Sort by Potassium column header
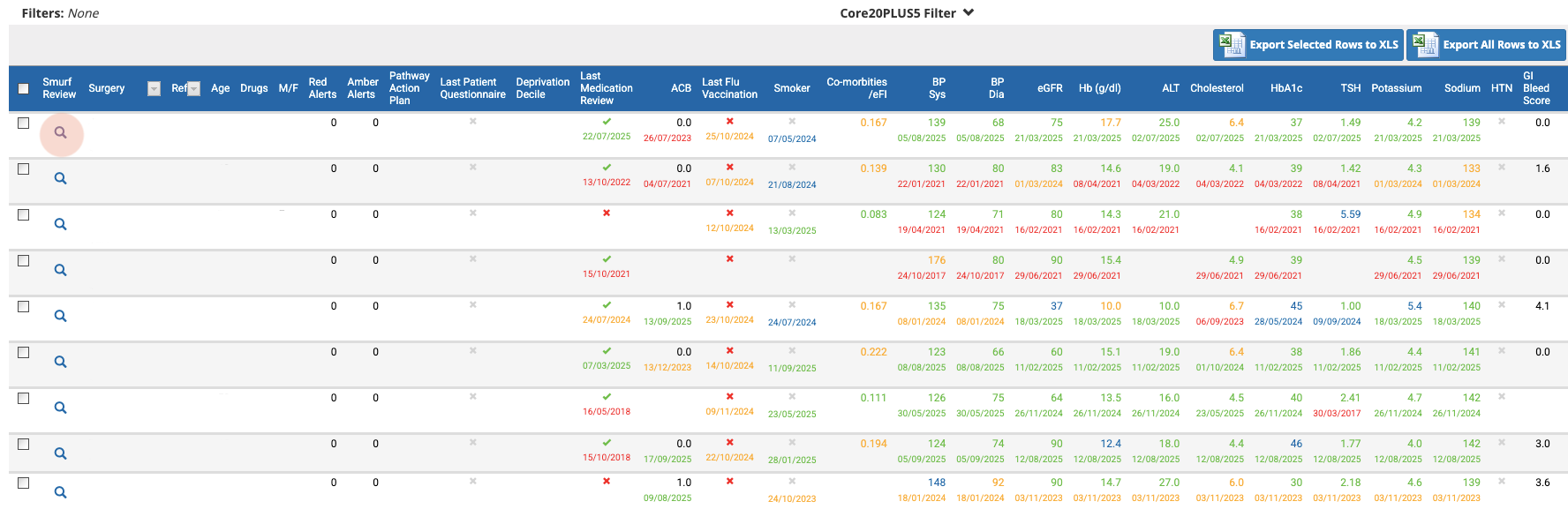Viewport: 1568px width, 509px height. [x=1397, y=88]
